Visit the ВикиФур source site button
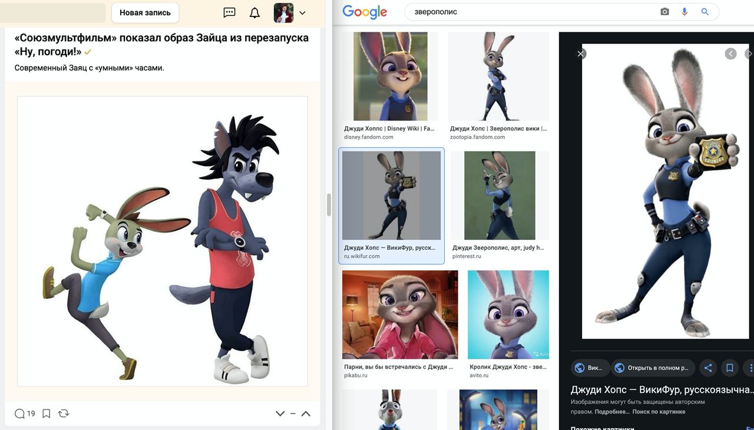754x430 pixels. coord(590,368)
